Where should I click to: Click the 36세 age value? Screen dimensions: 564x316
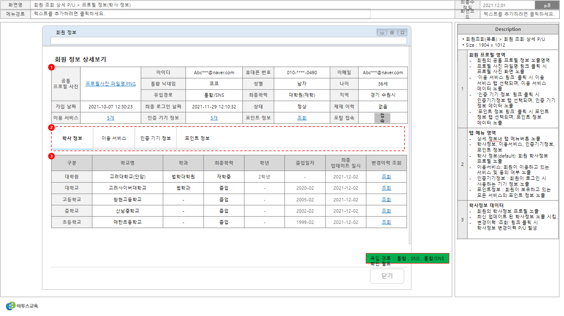click(x=383, y=84)
